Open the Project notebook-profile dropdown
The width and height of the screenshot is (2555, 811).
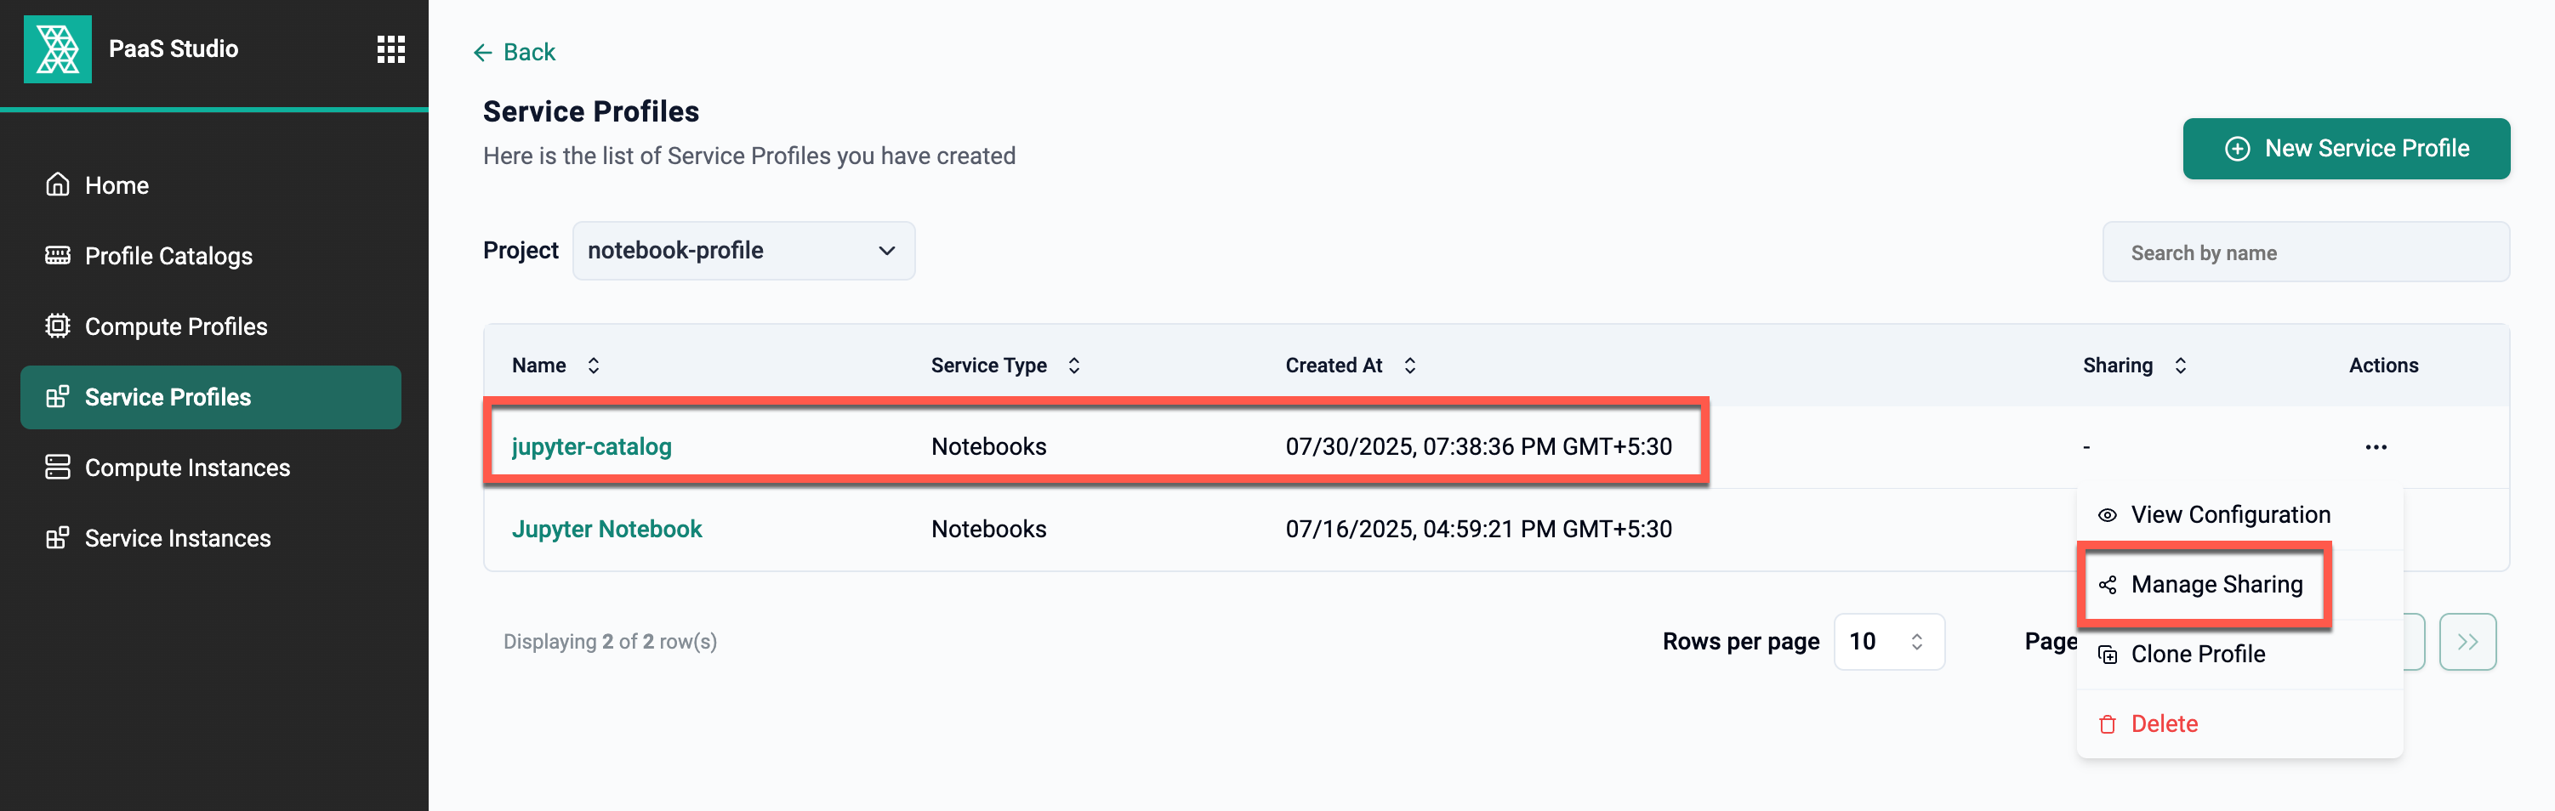point(744,251)
